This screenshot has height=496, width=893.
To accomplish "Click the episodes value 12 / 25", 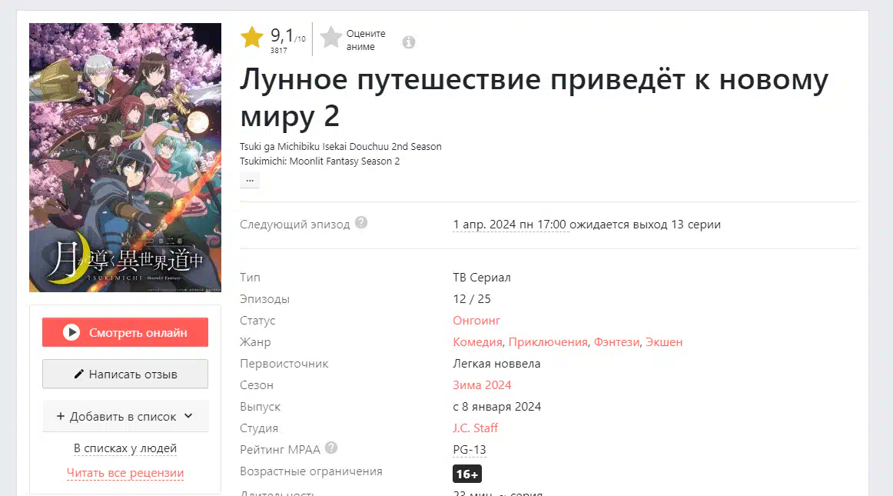I will tap(472, 299).
